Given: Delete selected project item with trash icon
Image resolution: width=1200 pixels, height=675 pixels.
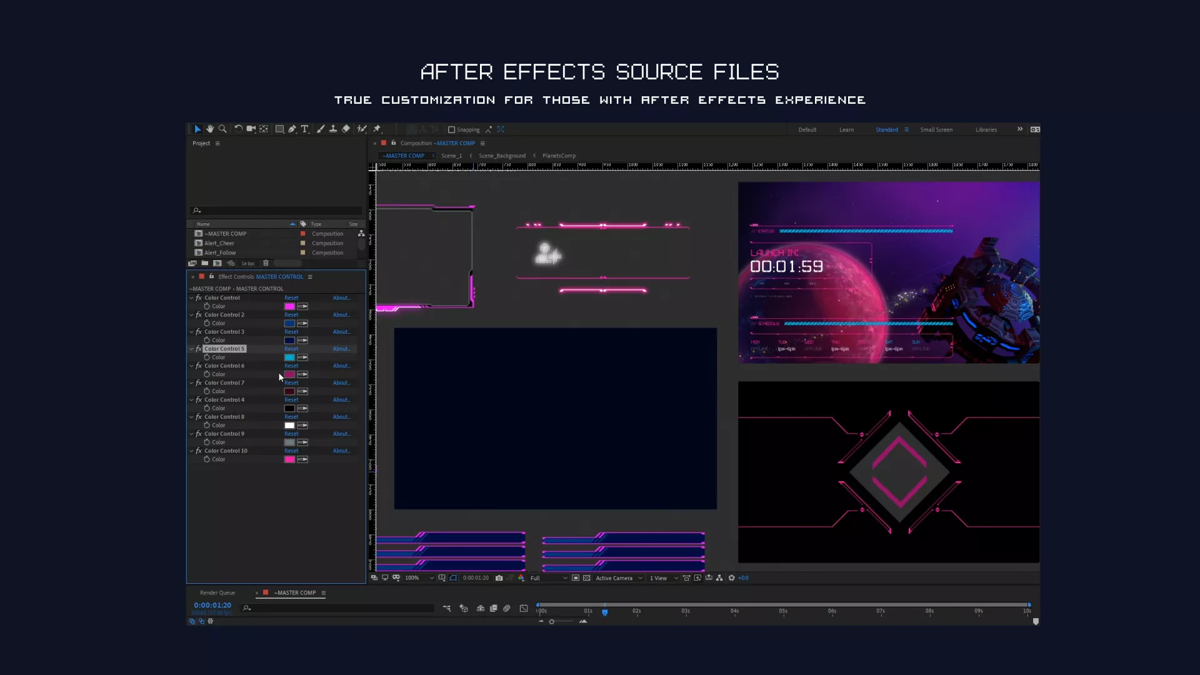Looking at the screenshot, I should [x=266, y=263].
